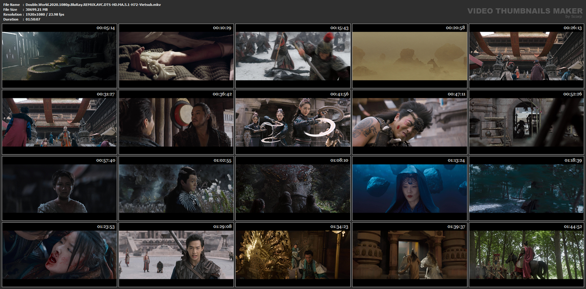The width and height of the screenshot is (586, 289).
Task: Click the resolution value 1920x1080 / 23.98 fps
Action: [x=45, y=15]
